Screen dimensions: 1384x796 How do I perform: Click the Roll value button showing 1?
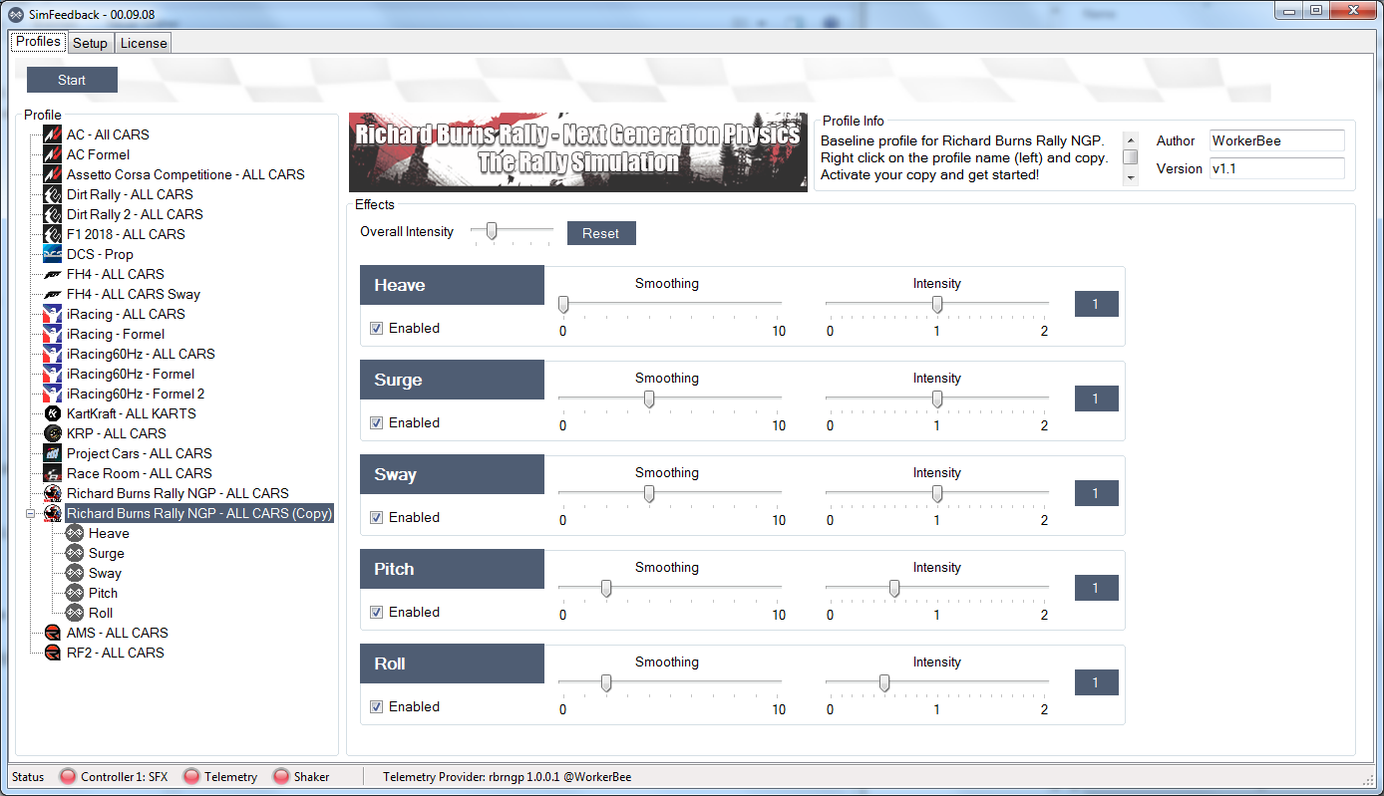point(1096,682)
